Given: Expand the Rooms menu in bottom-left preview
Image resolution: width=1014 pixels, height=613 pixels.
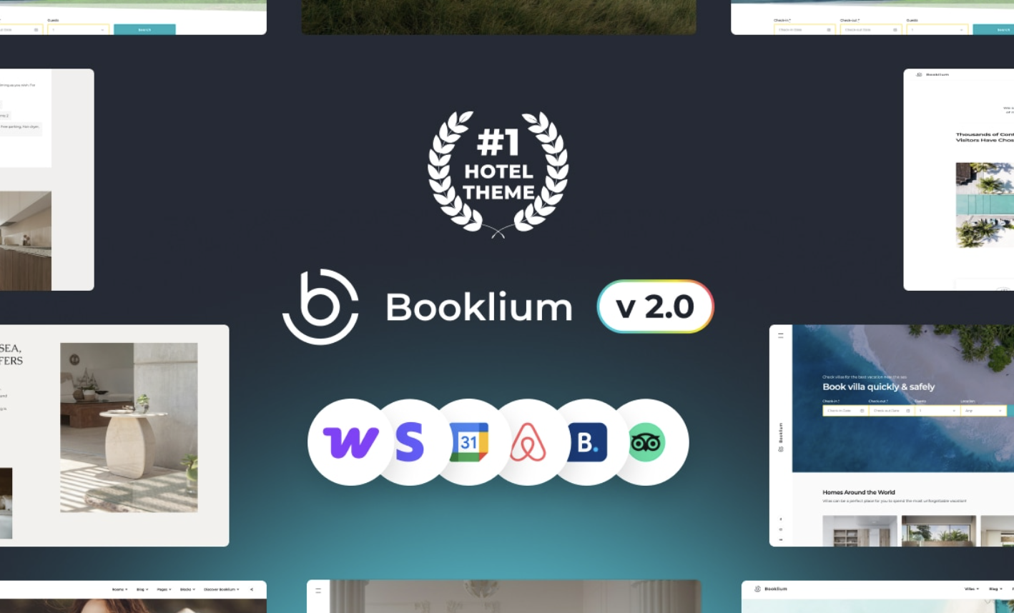Looking at the screenshot, I should [x=119, y=589].
